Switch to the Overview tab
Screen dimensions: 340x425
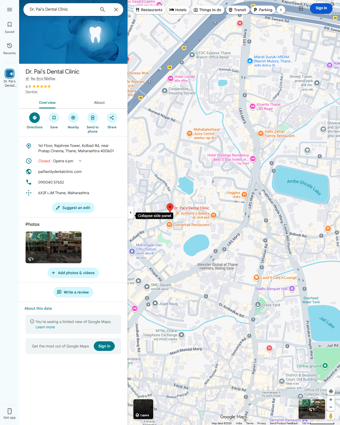47,103
